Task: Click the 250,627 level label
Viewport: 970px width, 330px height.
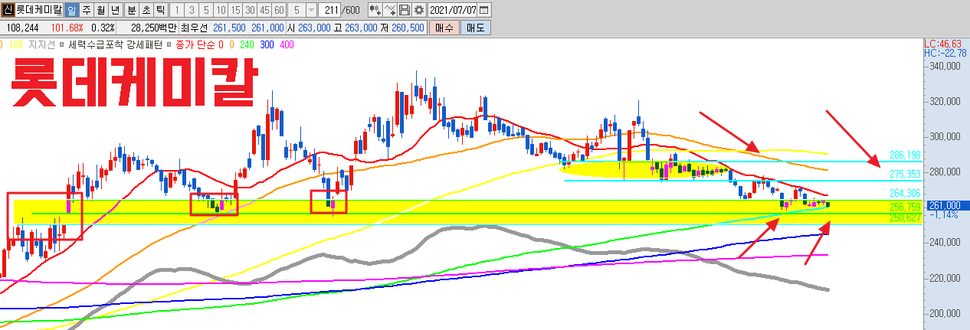Action: pos(905,217)
